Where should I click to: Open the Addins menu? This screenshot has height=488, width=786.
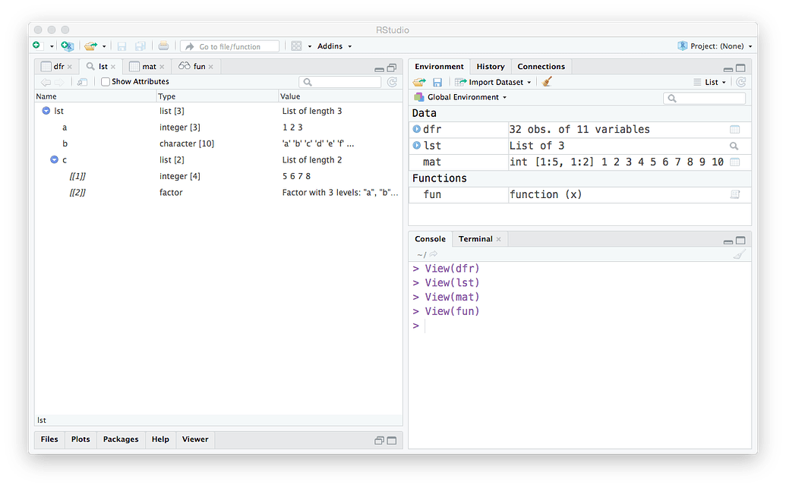[334, 46]
